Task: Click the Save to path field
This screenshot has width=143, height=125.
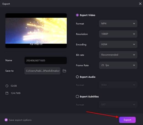Action: point(42,71)
